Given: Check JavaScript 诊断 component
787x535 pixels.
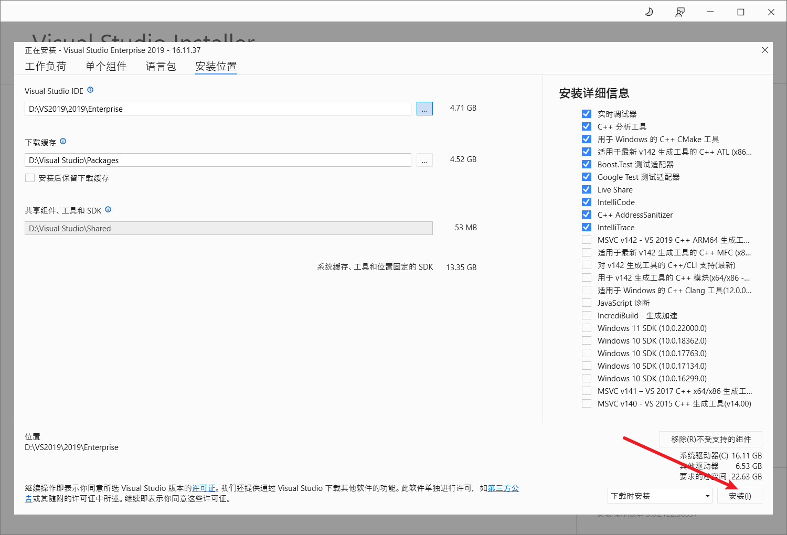Looking at the screenshot, I should [x=587, y=303].
